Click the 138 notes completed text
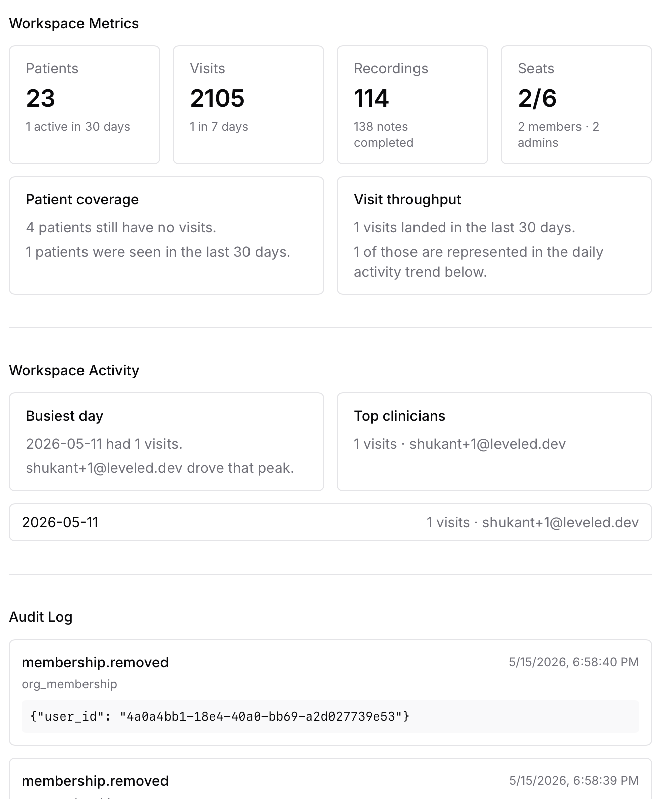This screenshot has height=799, width=663. [x=383, y=134]
